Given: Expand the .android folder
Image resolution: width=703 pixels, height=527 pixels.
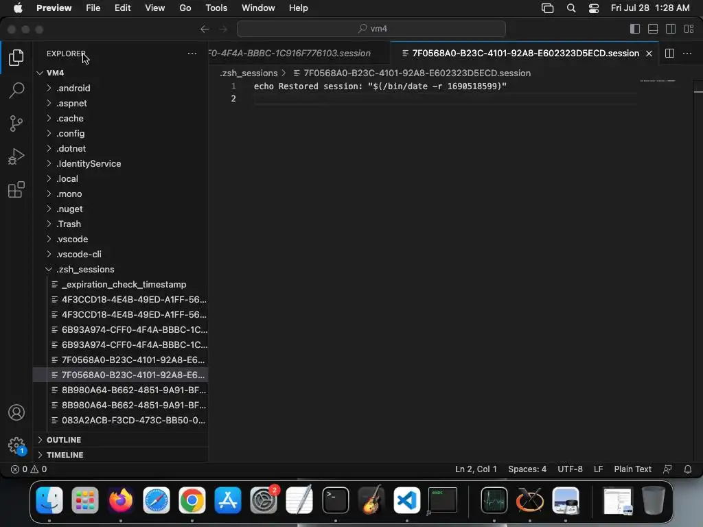Looking at the screenshot, I should [x=49, y=88].
